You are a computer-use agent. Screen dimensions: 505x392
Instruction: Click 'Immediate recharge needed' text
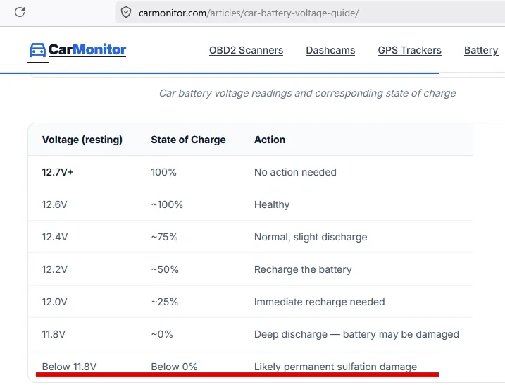tap(319, 302)
